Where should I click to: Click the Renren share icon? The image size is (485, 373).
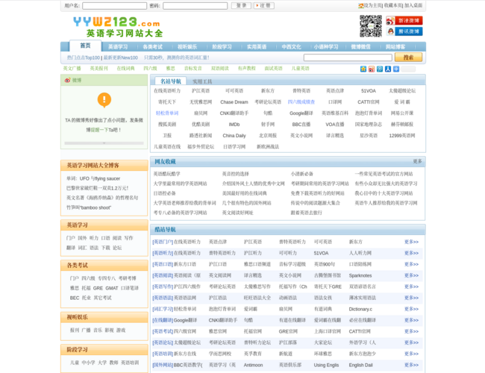click(388, 69)
